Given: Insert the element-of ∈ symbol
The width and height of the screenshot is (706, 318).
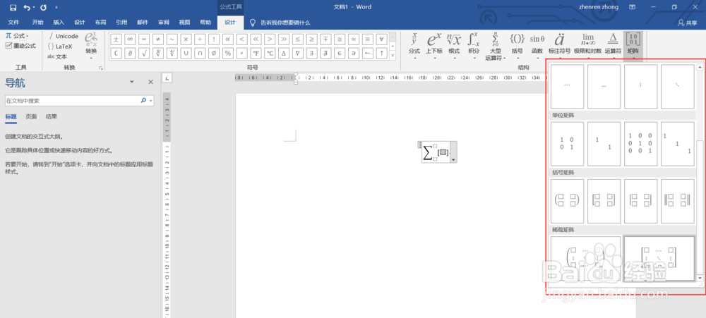Looking at the screenshot, I should tap(340, 54).
